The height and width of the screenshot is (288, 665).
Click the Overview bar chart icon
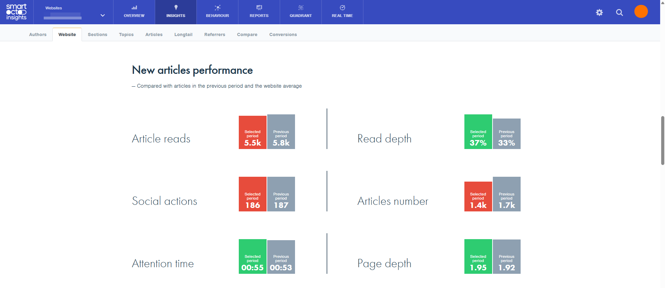tap(134, 8)
